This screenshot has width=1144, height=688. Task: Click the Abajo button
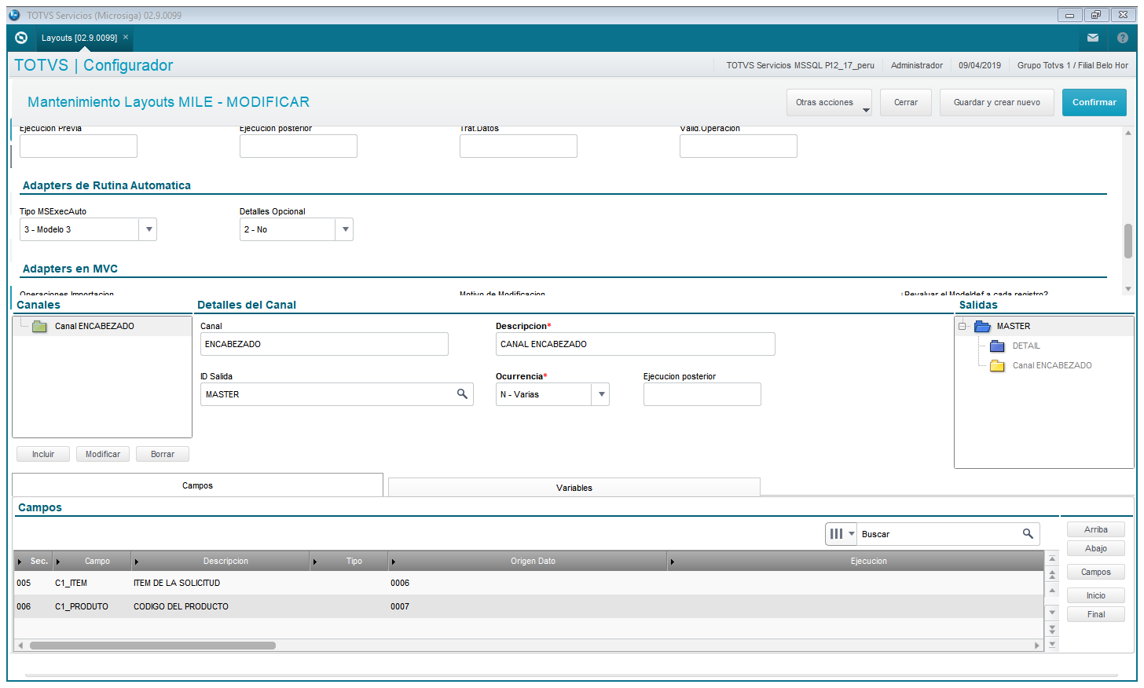[1096, 548]
